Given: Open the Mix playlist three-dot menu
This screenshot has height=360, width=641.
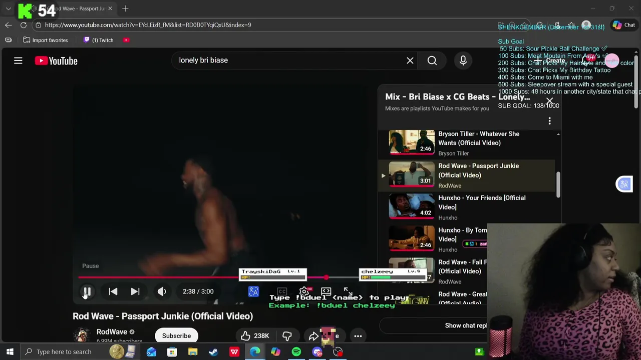Looking at the screenshot, I should (549, 121).
